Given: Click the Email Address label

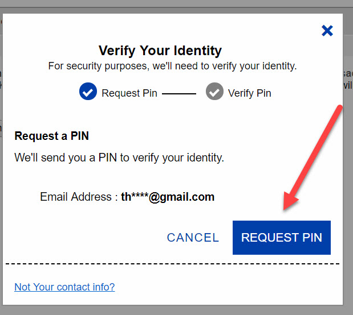Looking at the screenshot, I should [79, 197].
